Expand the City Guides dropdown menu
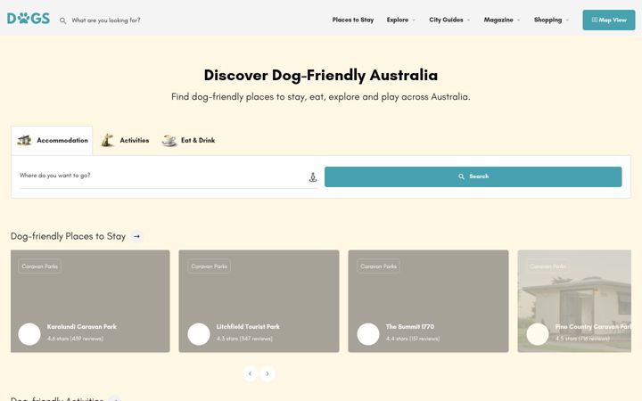The image size is (642, 401). (x=449, y=20)
